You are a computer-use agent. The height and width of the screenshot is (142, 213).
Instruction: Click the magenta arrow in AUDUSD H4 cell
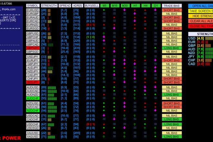coord(145,87)
